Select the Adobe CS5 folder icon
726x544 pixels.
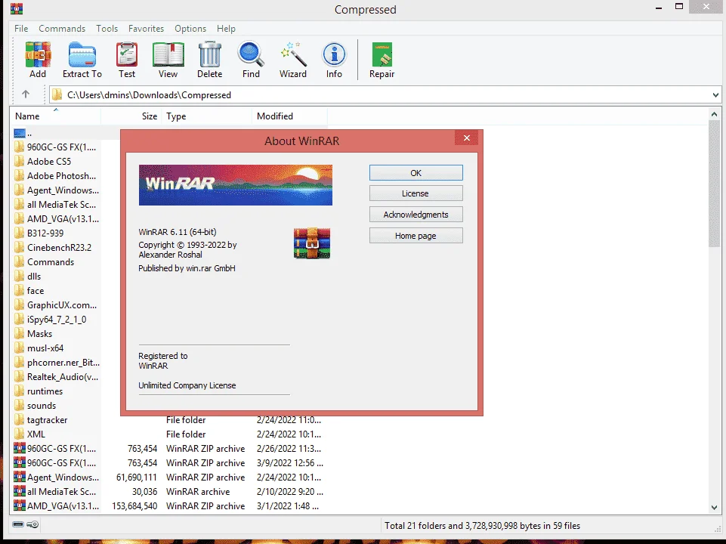tap(19, 161)
